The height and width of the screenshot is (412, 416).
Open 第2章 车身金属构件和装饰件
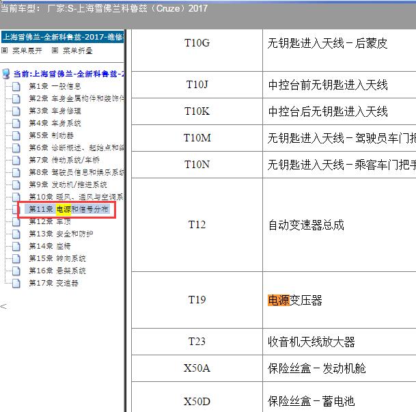click(x=77, y=98)
